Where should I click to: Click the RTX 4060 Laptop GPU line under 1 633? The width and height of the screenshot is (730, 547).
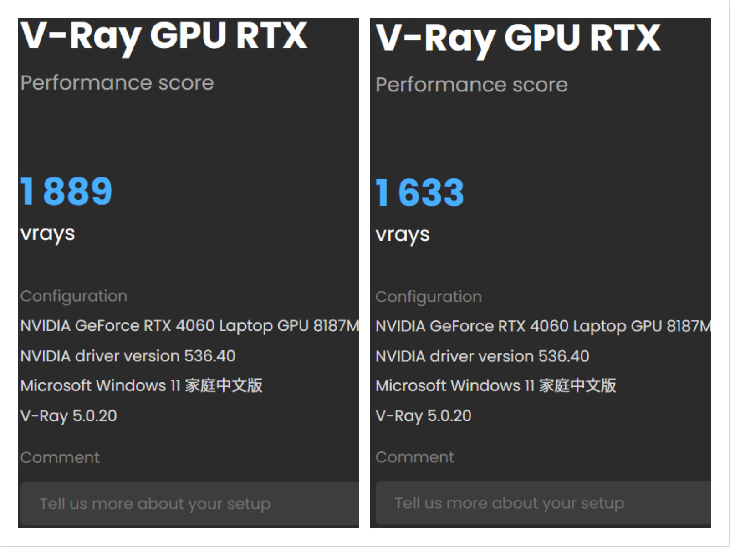(x=543, y=326)
